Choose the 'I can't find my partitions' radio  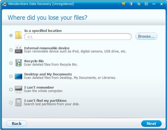tap(11, 103)
